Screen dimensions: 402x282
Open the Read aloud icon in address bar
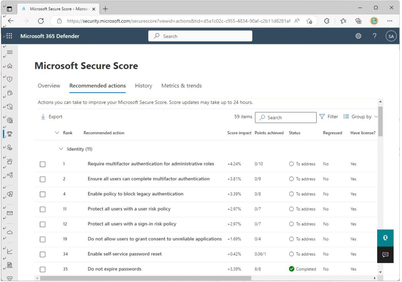297,21
